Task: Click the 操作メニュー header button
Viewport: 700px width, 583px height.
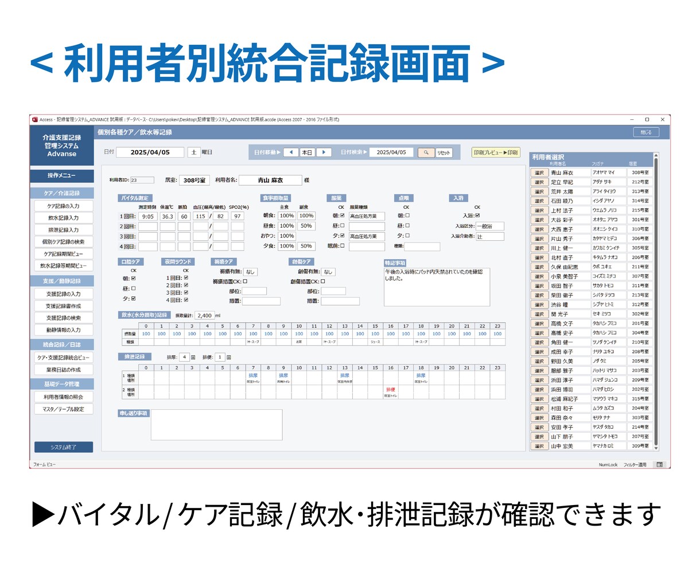Action: click(61, 175)
